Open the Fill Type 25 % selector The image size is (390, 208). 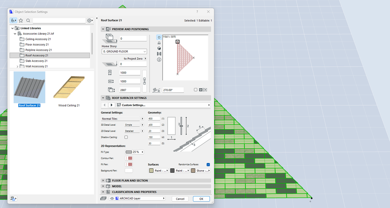pos(134,152)
